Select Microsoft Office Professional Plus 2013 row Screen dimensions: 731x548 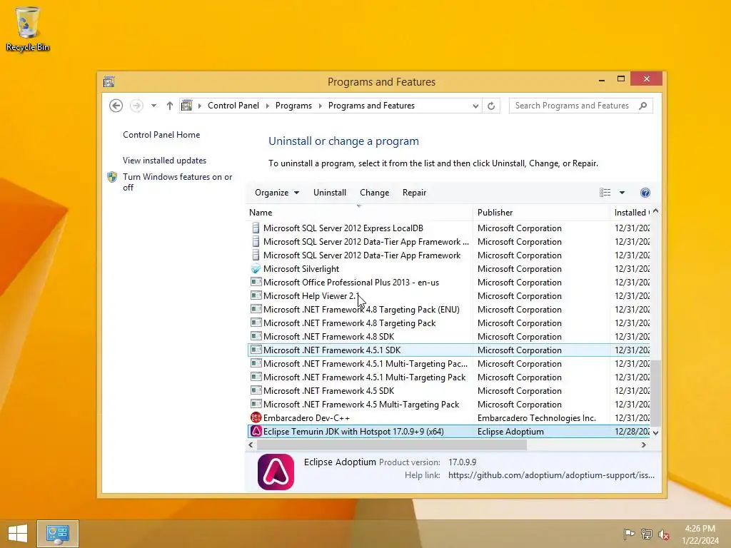point(448,283)
